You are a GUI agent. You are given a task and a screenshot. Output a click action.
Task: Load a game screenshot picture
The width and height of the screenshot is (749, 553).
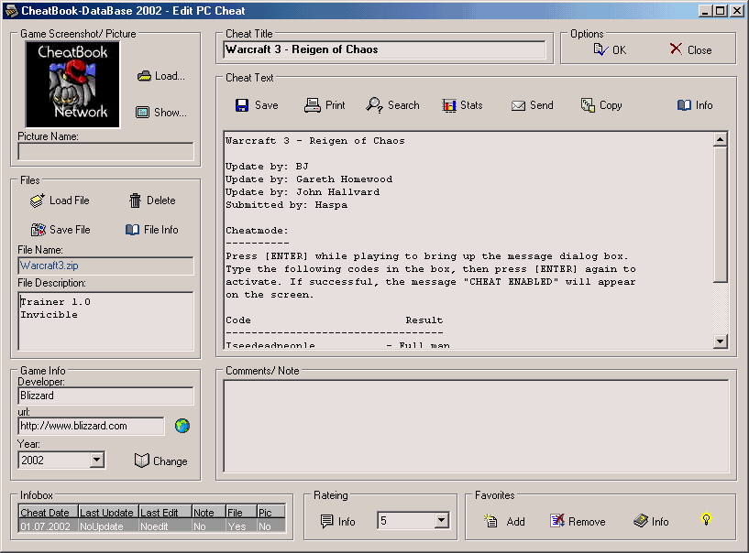161,76
